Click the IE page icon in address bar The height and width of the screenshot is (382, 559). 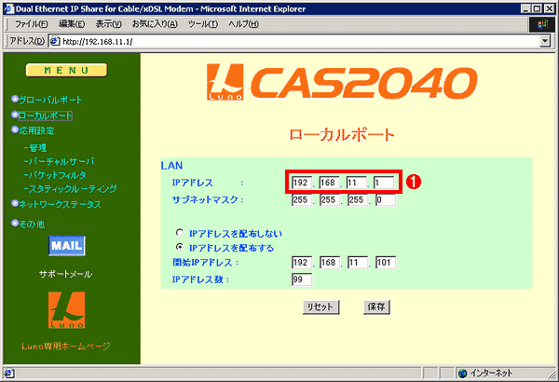coord(55,41)
